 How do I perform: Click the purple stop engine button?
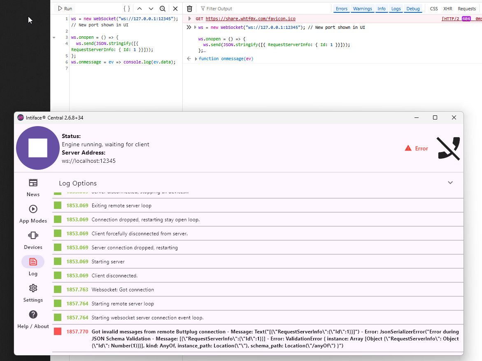tap(37, 148)
